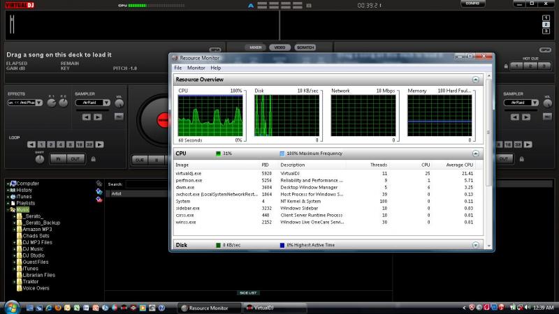The height and width of the screenshot is (314, 559).
Task: Click the left sampler next arrow button
Action: (98, 117)
